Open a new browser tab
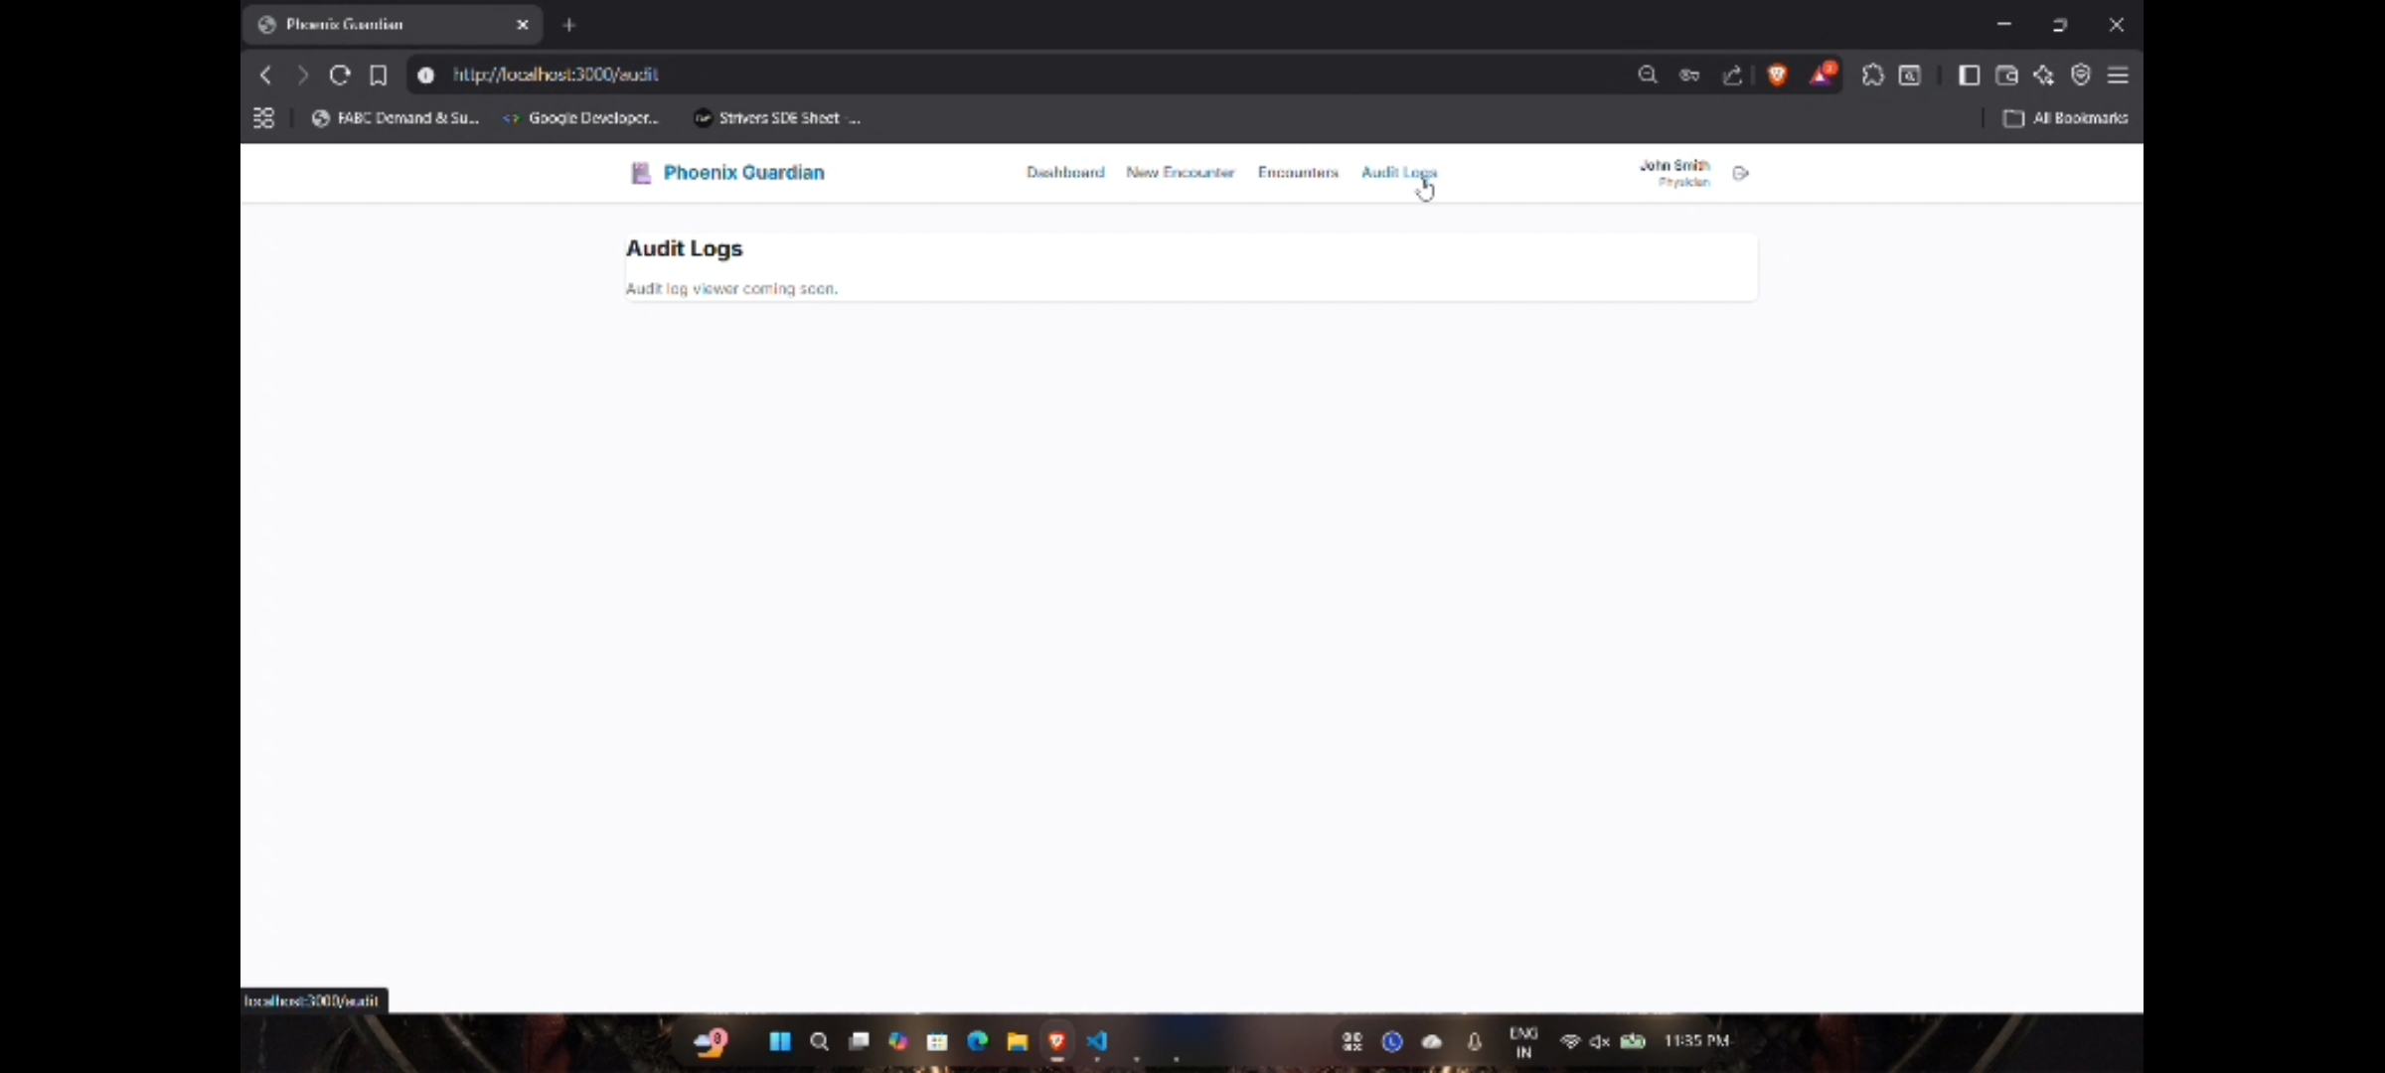This screenshot has width=2385, height=1073. pyautogui.click(x=569, y=25)
